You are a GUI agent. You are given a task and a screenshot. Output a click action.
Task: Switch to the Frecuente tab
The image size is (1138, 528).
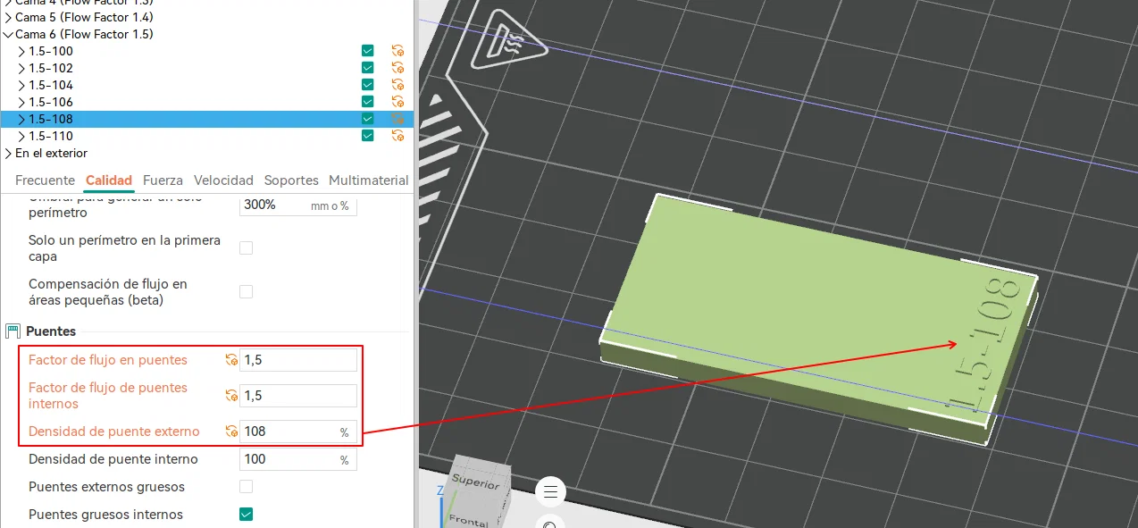point(45,180)
